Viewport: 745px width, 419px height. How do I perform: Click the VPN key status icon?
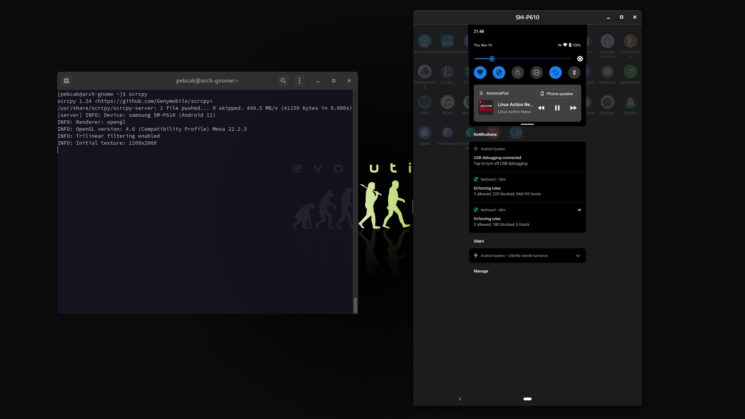pyautogui.click(x=560, y=45)
